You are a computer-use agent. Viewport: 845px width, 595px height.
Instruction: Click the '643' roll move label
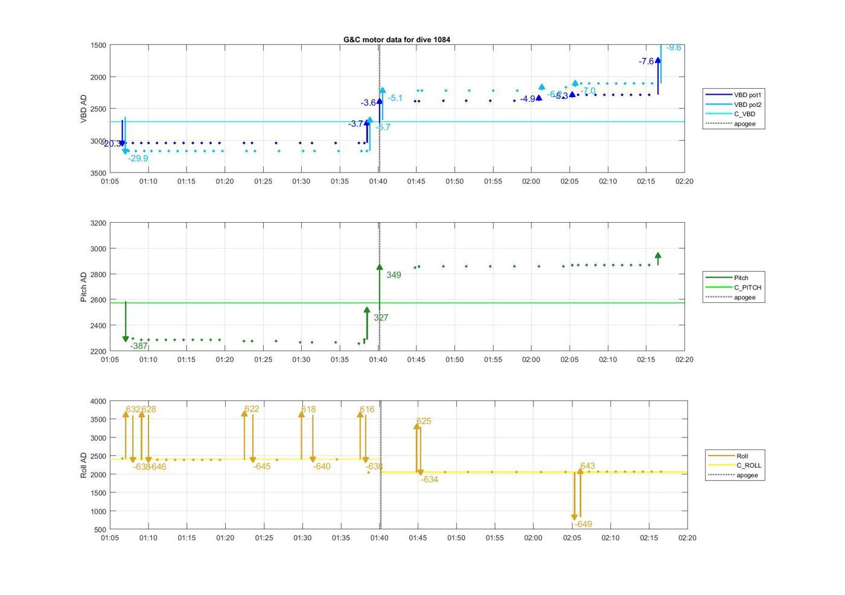[587, 466]
